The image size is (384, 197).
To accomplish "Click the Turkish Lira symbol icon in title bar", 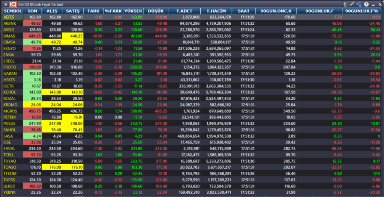I will [x=345, y=4].
